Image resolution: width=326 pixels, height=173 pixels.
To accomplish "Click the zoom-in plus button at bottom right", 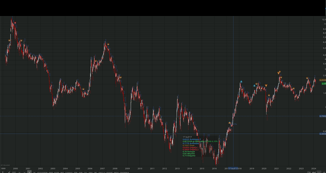I will click(x=323, y=172).
